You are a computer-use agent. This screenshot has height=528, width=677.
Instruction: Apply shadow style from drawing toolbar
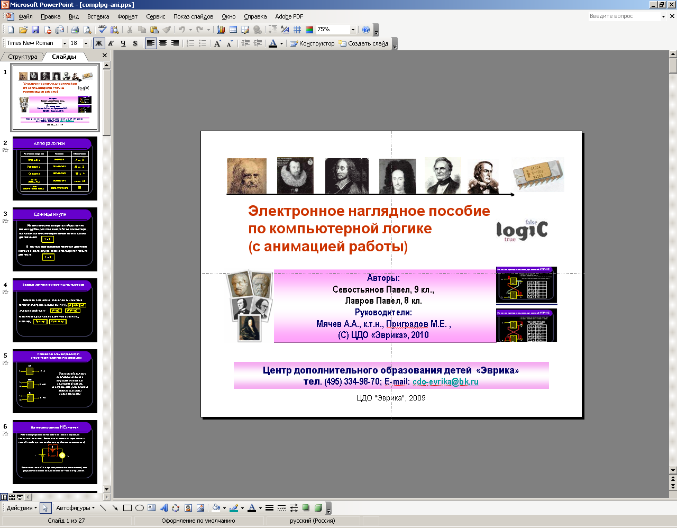pos(306,508)
